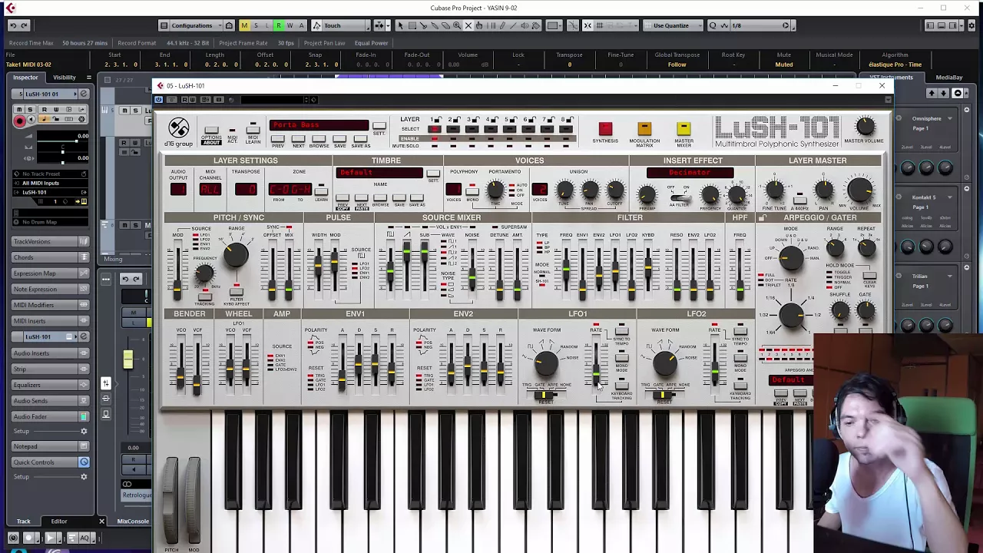The height and width of the screenshot is (553, 983).
Task: Click the Decimator insert effect display
Action: click(690, 173)
